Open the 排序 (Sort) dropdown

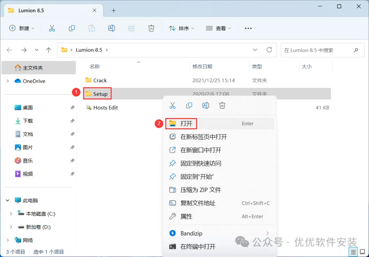tap(181, 28)
